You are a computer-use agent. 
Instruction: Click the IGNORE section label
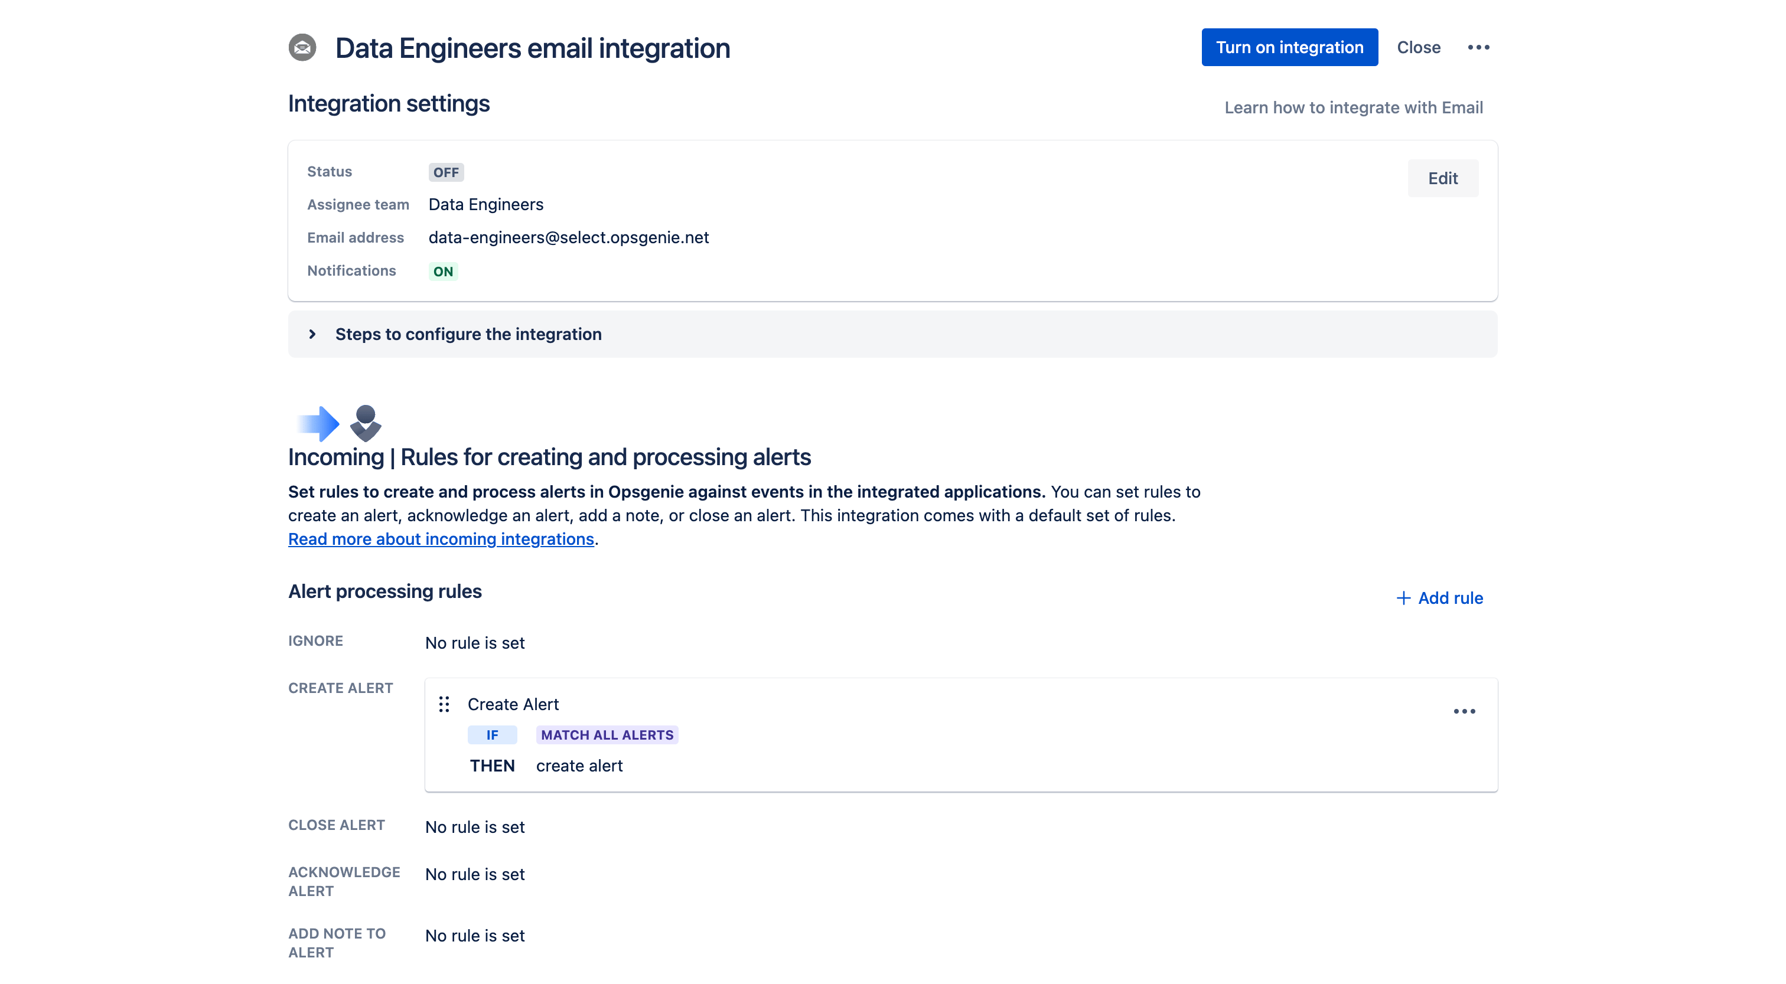315,641
